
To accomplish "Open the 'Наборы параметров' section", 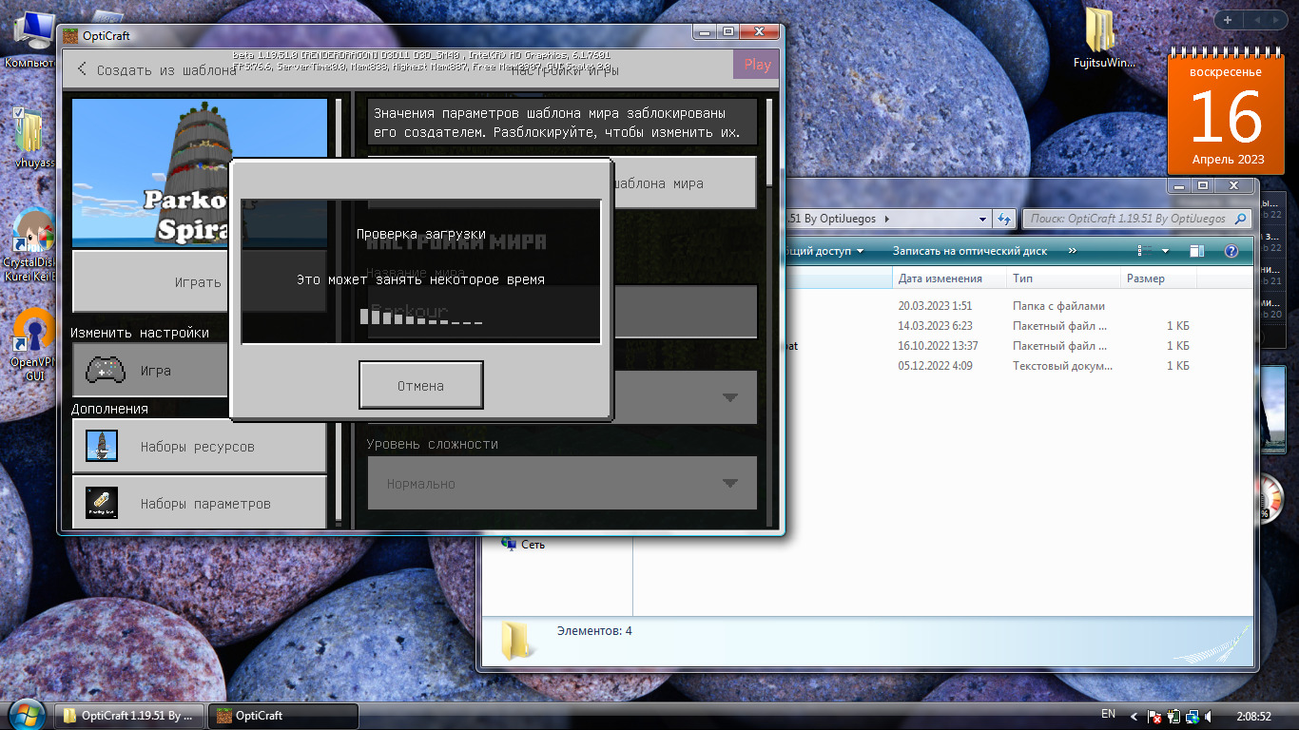I will [200, 503].
